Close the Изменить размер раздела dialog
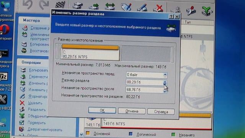The image size is (245, 138). (177, 16)
